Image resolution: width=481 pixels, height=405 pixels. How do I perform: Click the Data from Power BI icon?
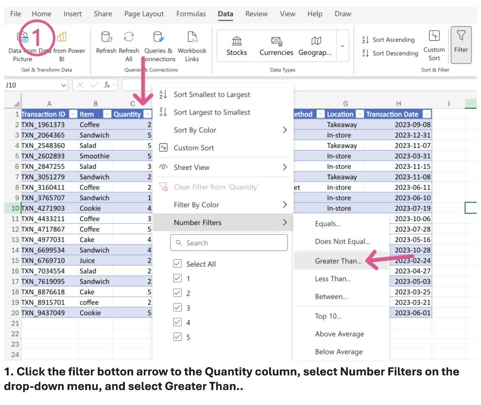pyautogui.click(x=62, y=37)
